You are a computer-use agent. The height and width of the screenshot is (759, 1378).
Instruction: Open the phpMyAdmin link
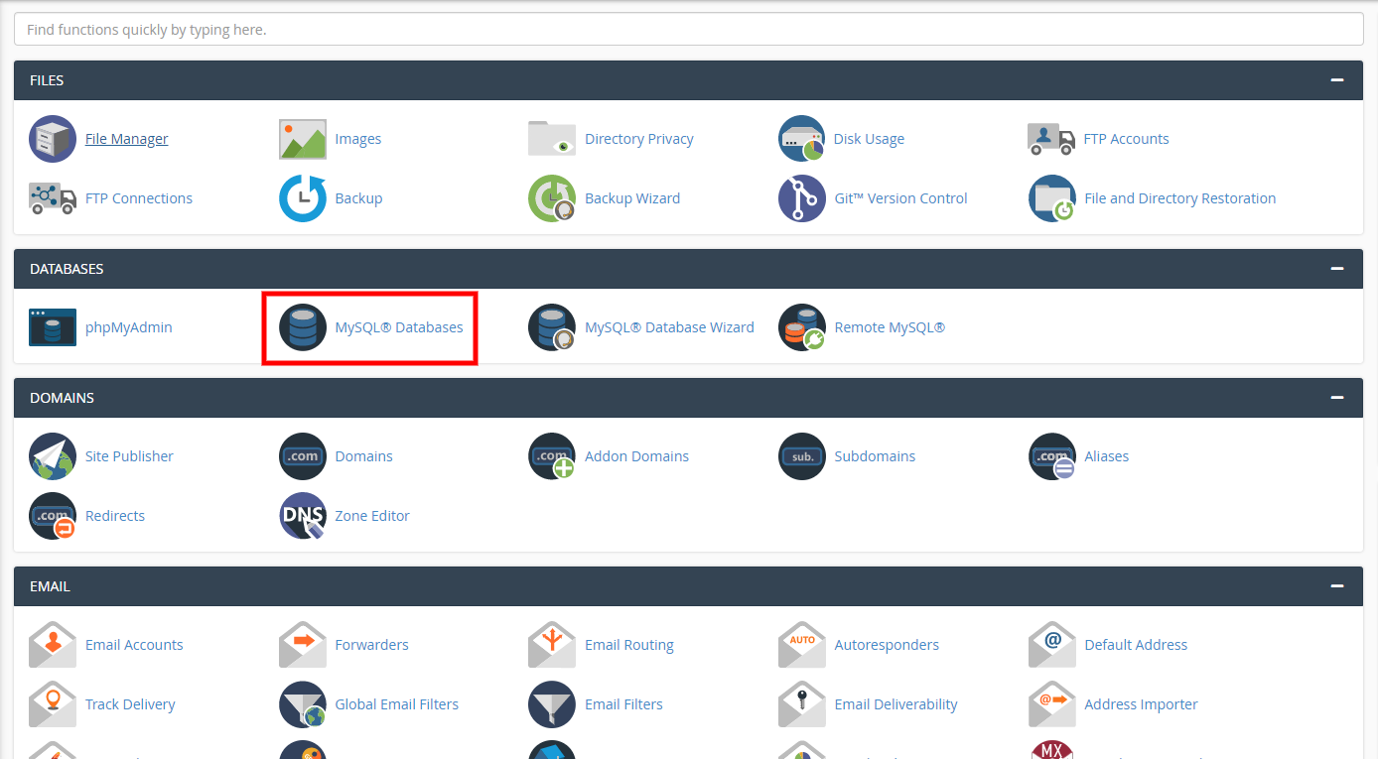pos(129,327)
